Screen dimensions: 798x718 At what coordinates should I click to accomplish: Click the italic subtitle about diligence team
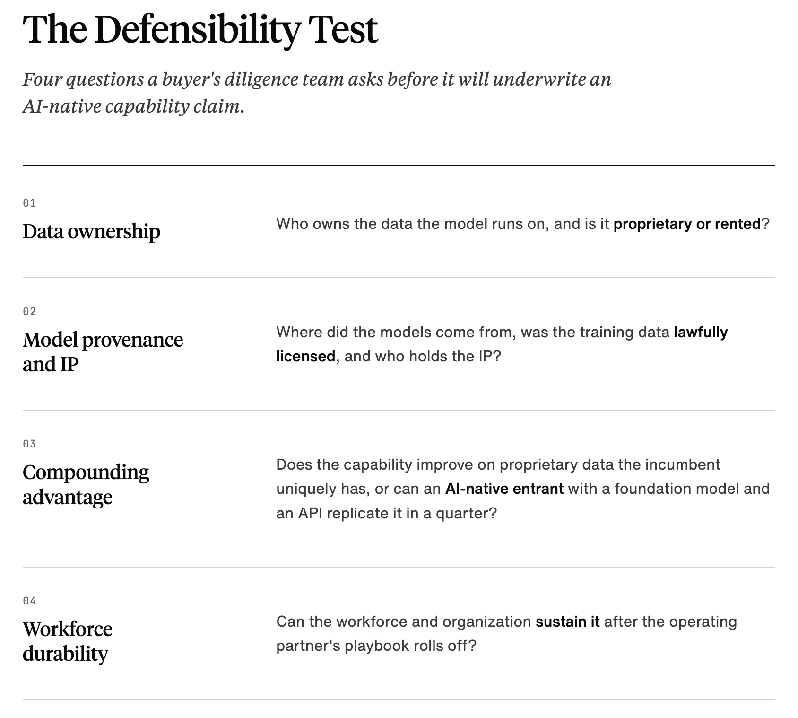tap(317, 93)
